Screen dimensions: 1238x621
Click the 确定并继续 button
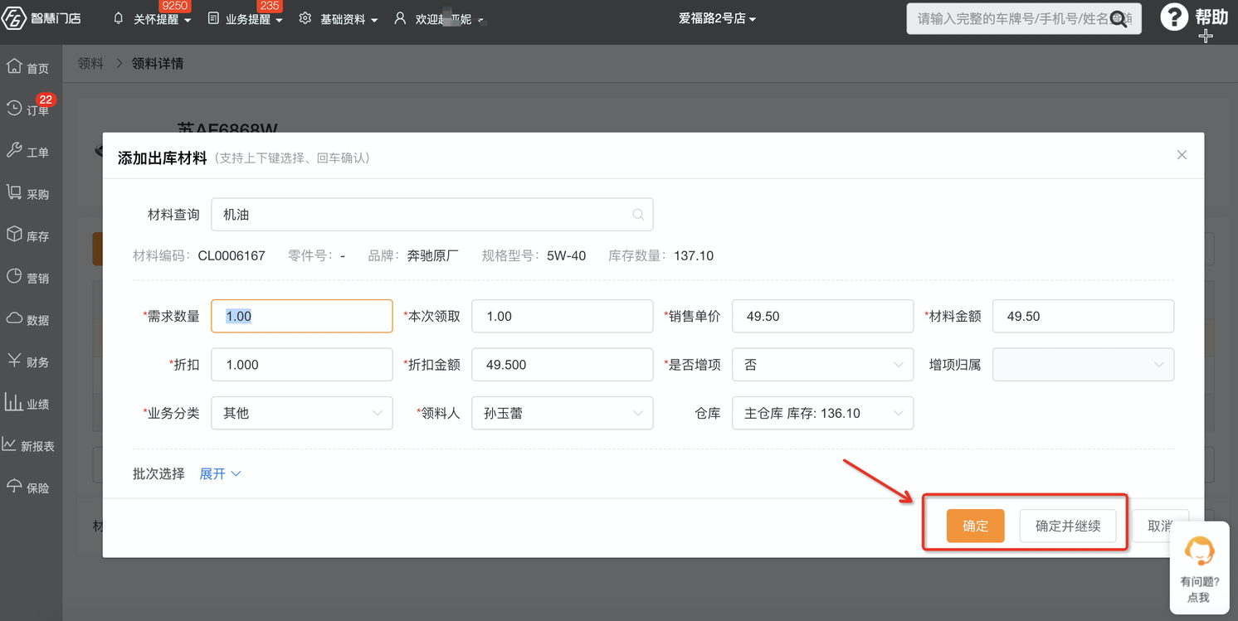click(x=1068, y=526)
